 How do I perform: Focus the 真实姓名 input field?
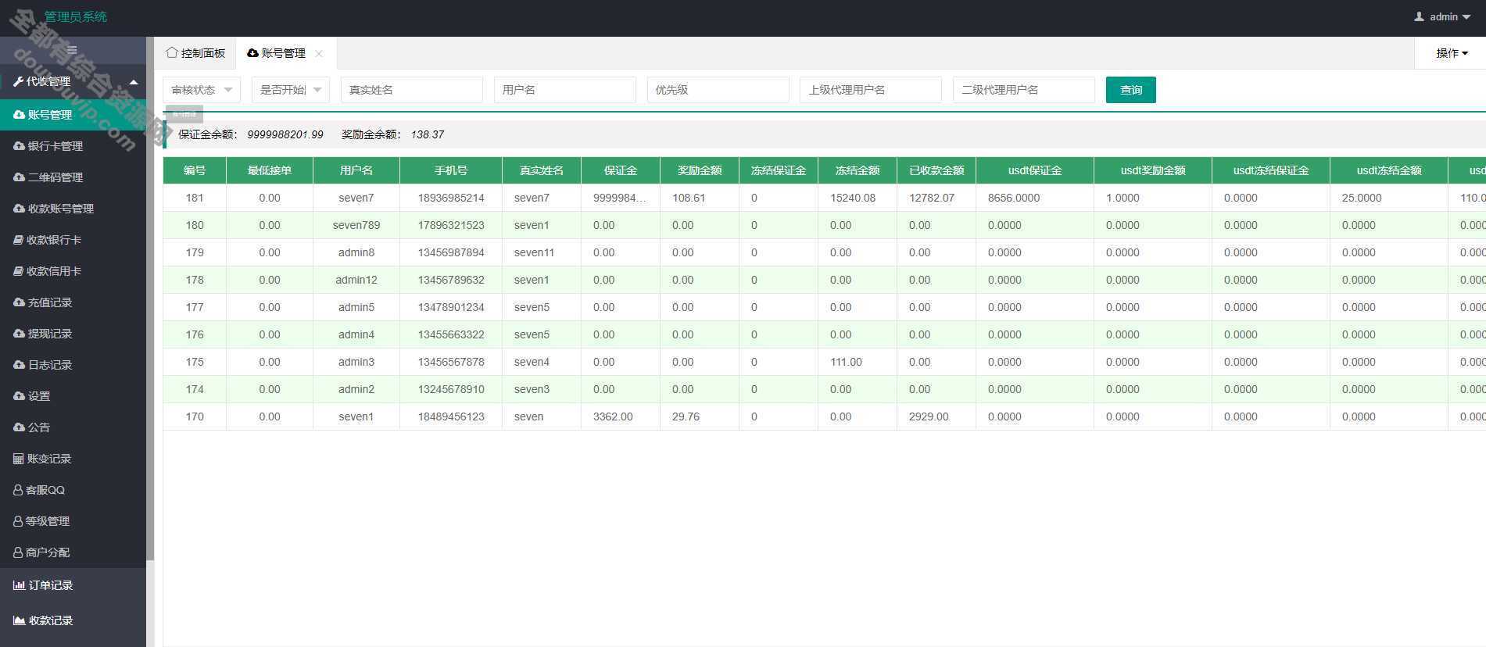coord(412,90)
